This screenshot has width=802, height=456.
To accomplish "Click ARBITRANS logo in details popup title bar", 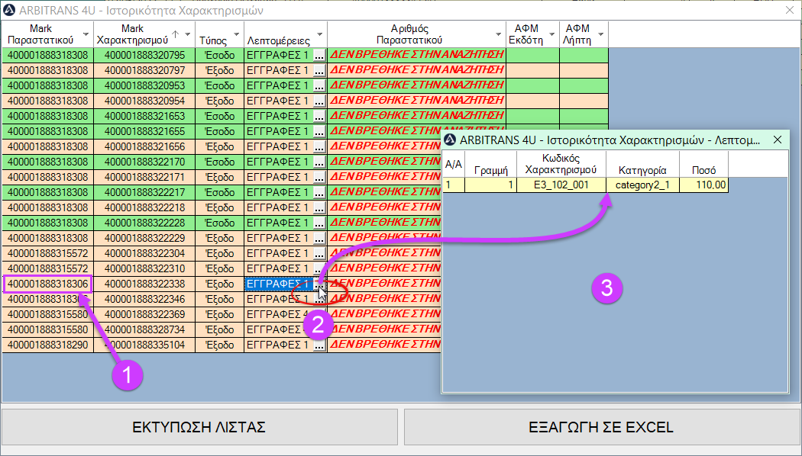I will click(450, 140).
